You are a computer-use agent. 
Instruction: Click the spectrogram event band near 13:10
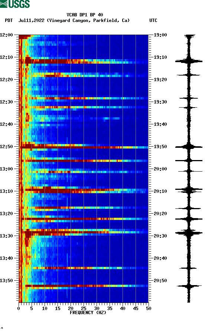(84, 191)
